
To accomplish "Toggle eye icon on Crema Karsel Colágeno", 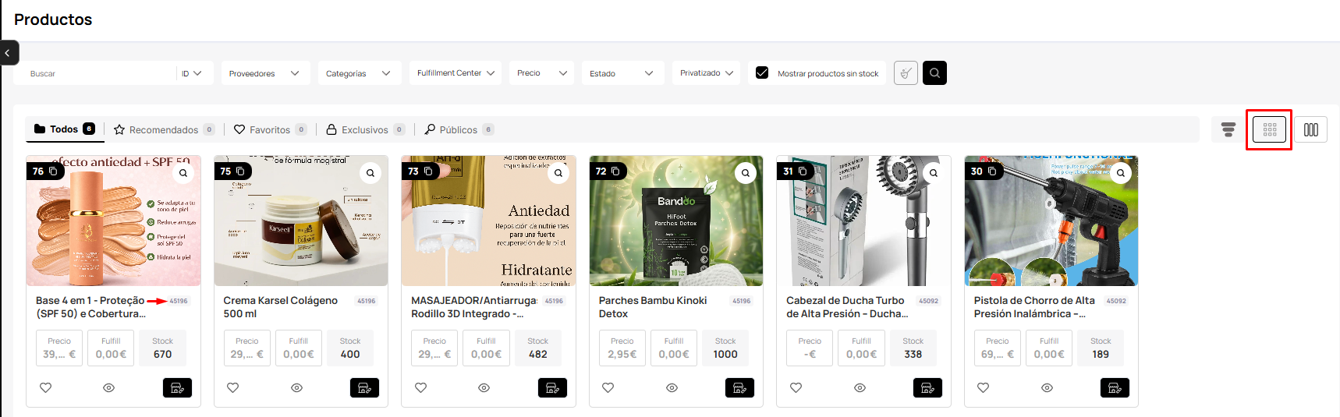I will 296,387.
